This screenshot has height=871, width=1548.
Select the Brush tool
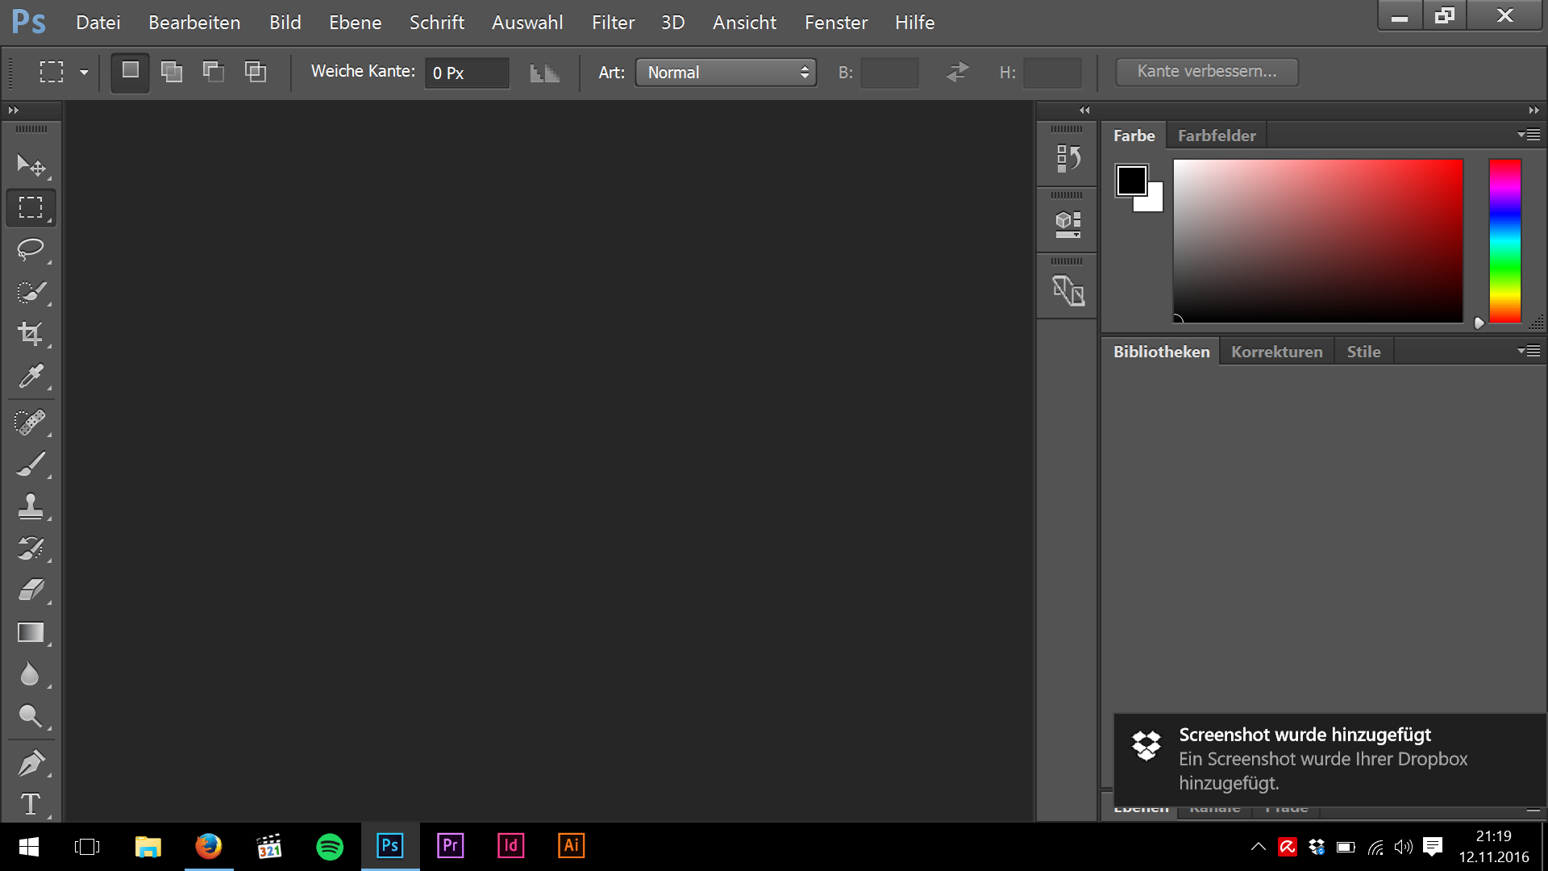[x=31, y=465]
